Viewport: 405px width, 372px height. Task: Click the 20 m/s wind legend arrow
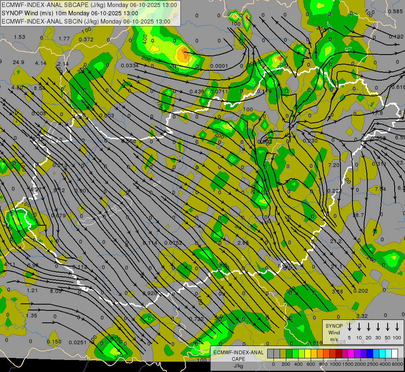[369, 327]
